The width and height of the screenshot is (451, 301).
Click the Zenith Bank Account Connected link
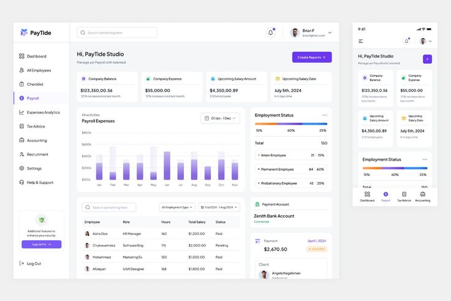[x=262, y=221]
